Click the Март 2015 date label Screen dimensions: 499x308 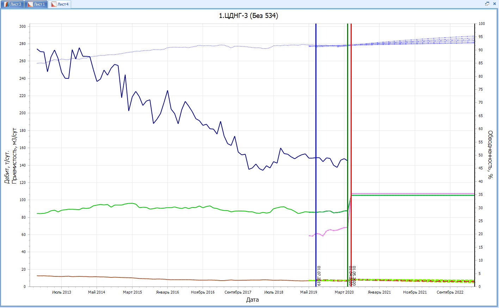point(133,292)
